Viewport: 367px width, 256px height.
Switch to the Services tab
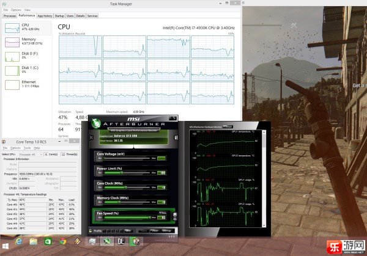click(x=92, y=16)
